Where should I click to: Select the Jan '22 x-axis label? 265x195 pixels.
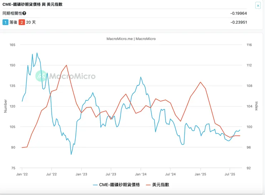pos(22,174)
